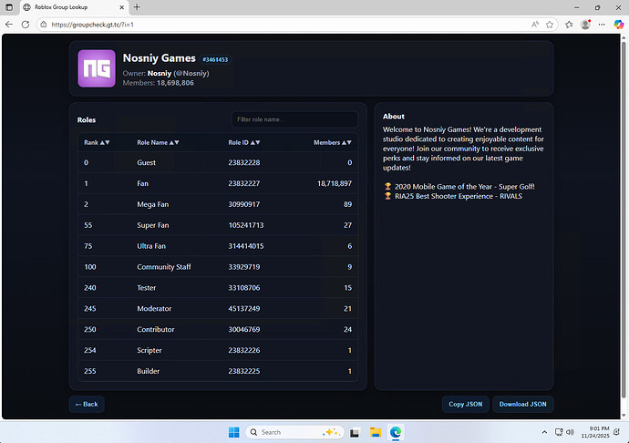
Task: Click member count 18,718,897
Action: point(335,183)
